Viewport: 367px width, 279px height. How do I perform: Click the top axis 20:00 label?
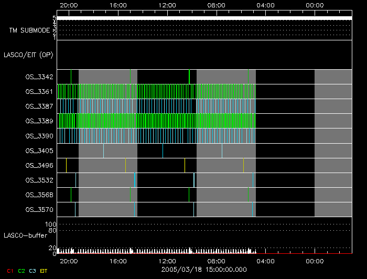click(x=69, y=5)
